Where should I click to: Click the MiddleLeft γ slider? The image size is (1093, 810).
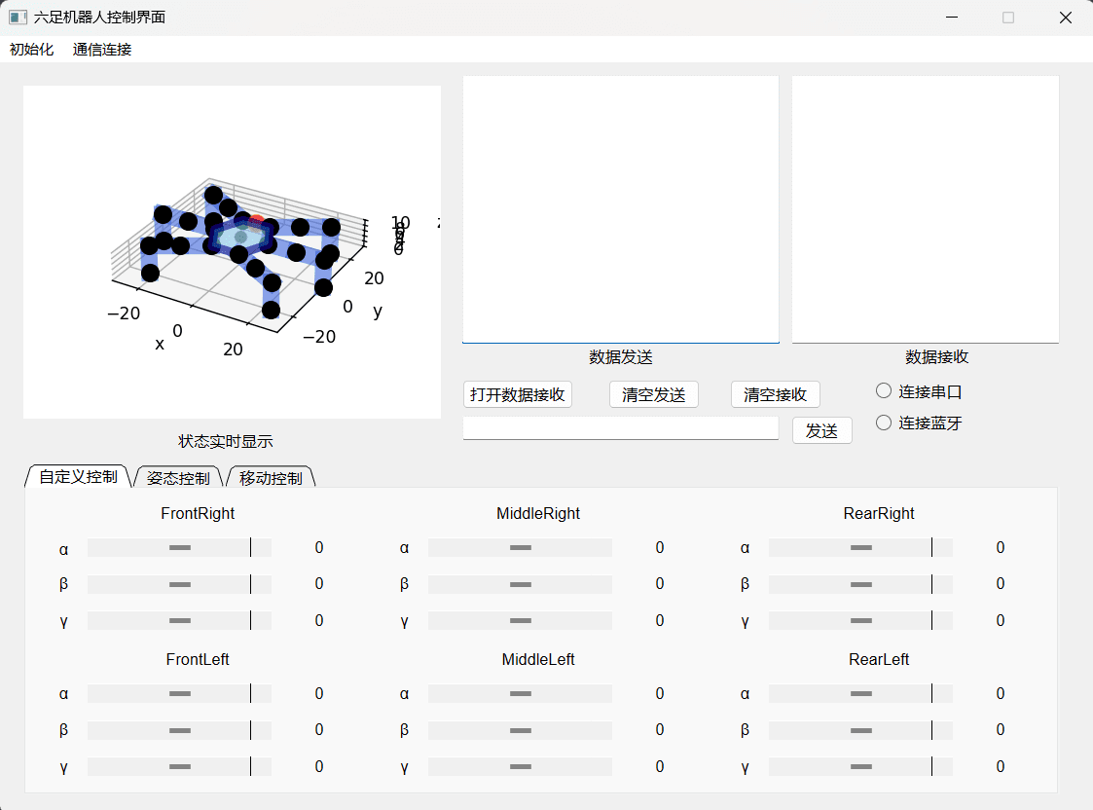520,767
